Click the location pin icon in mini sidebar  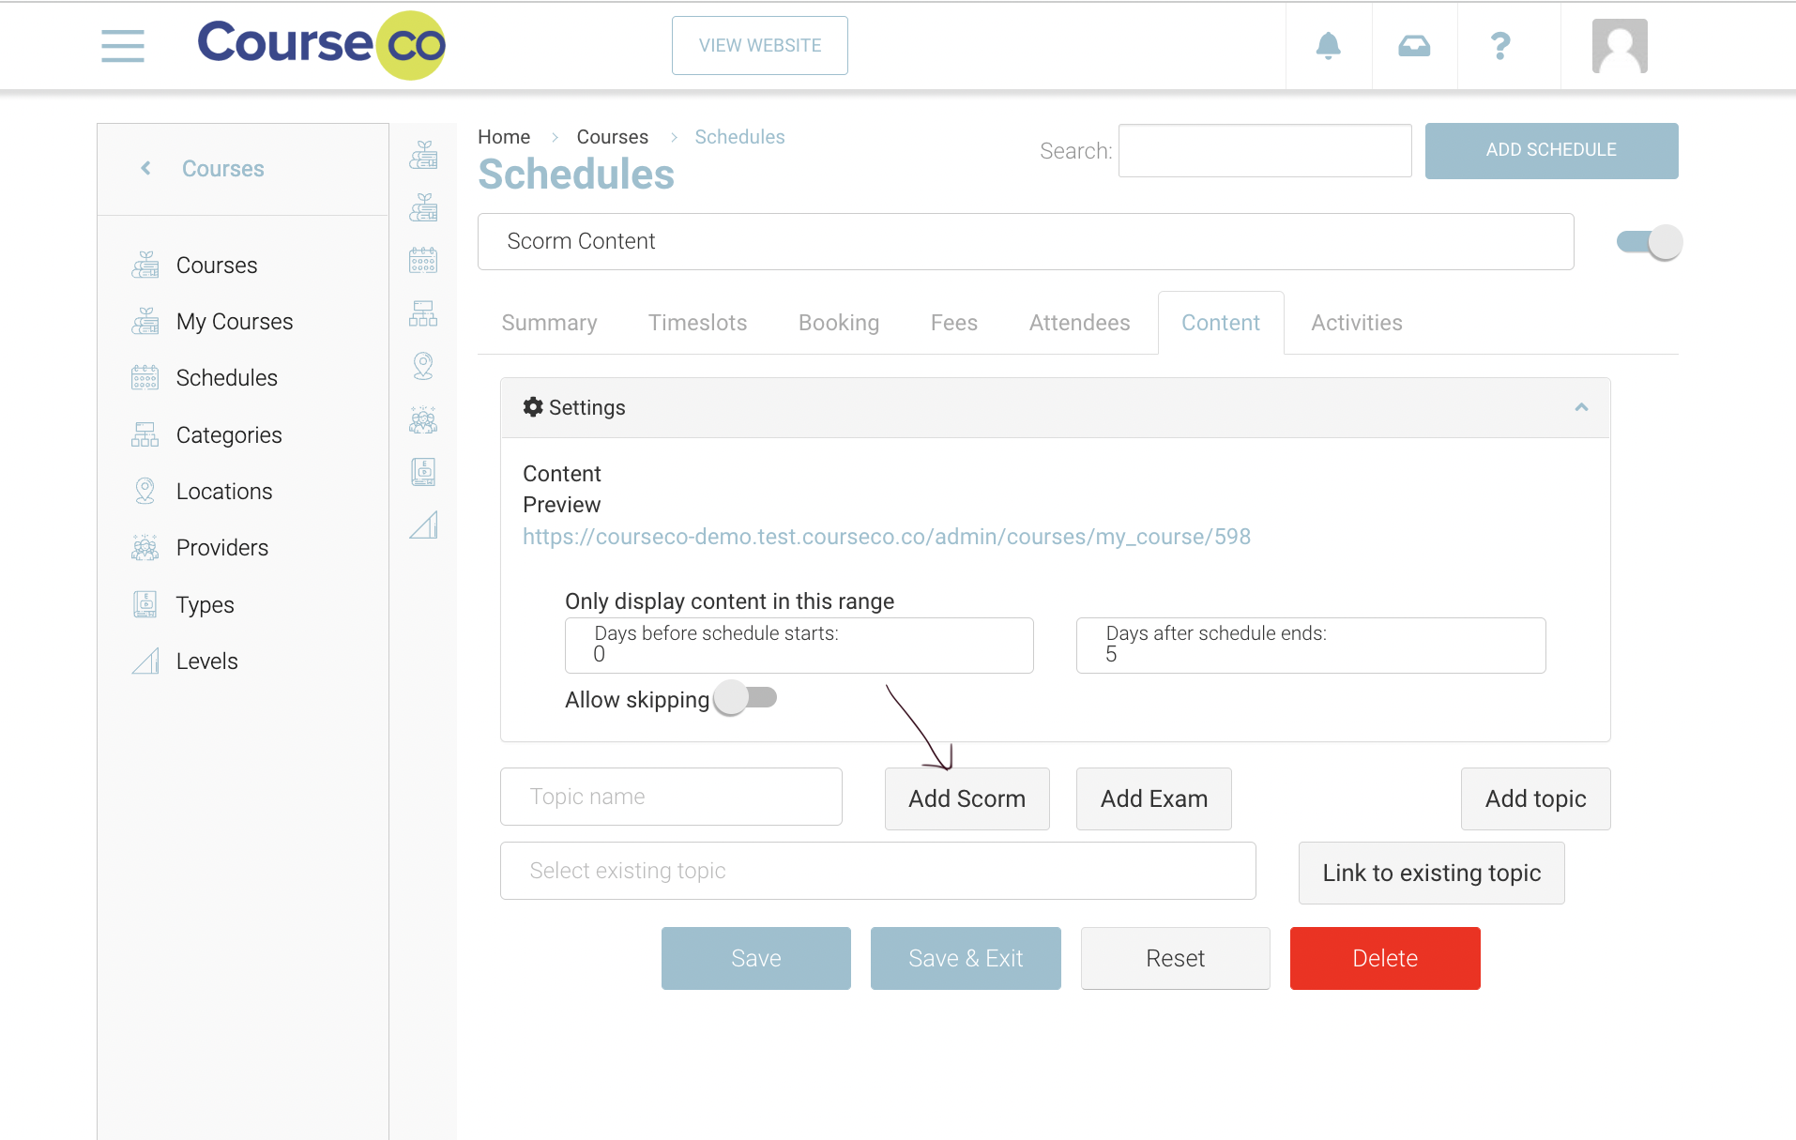click(423, 366)
